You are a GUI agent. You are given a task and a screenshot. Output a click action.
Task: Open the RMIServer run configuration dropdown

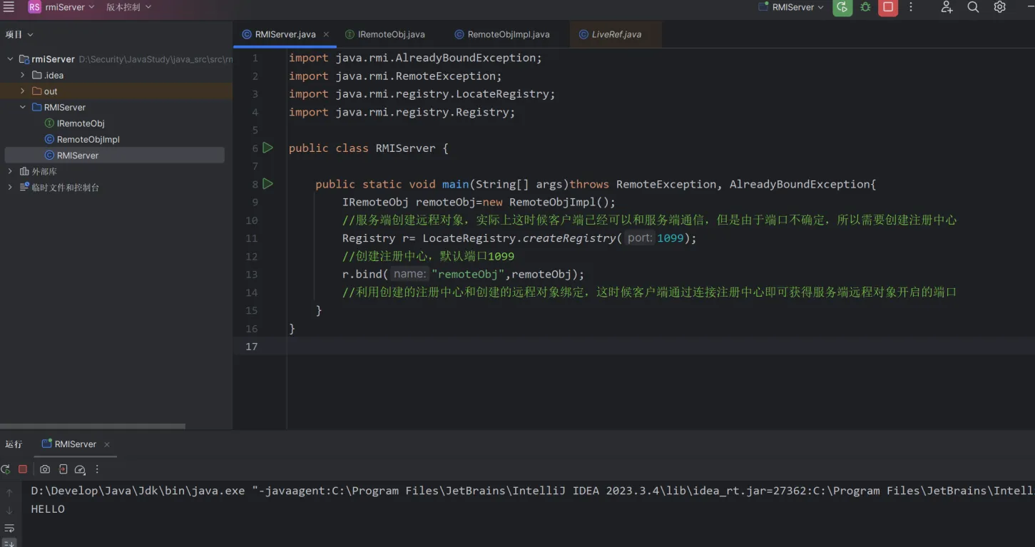pos(791,7)
